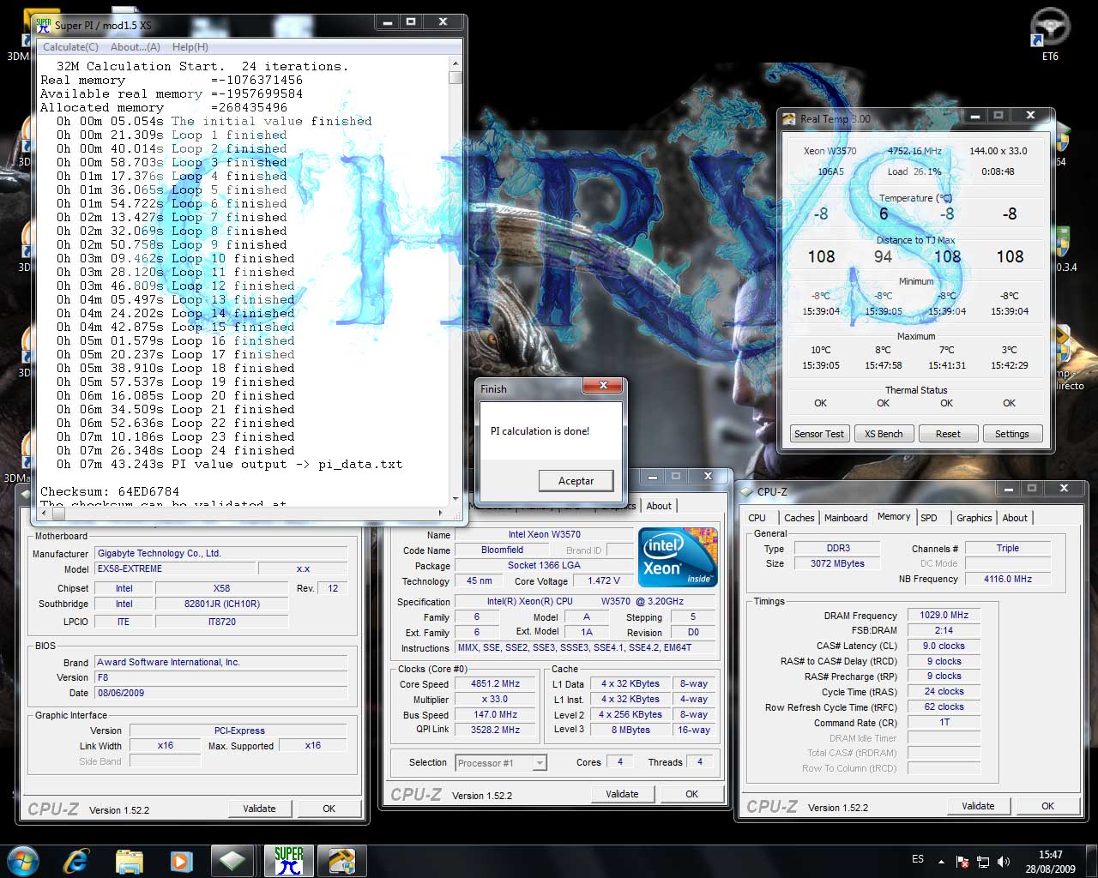Select Checksum: 64ED6784 line in Super PI
This screenshot has height=878, width=1098.
coord(110,492)
